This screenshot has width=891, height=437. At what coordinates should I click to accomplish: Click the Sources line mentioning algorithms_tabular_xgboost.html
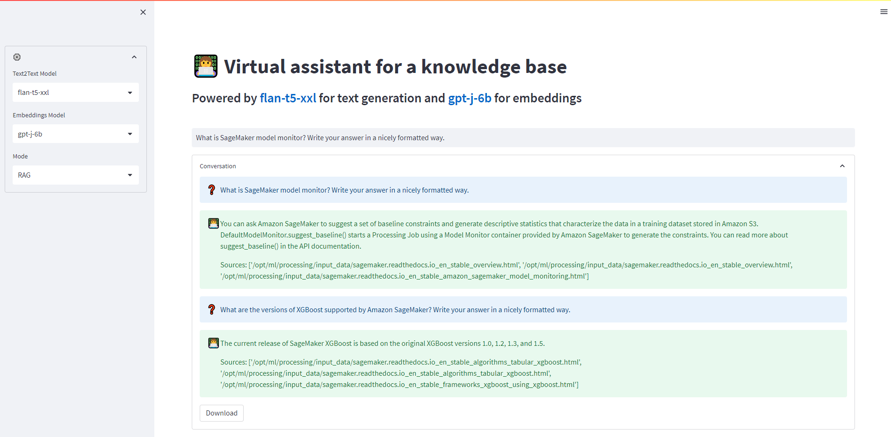[401, 373]
